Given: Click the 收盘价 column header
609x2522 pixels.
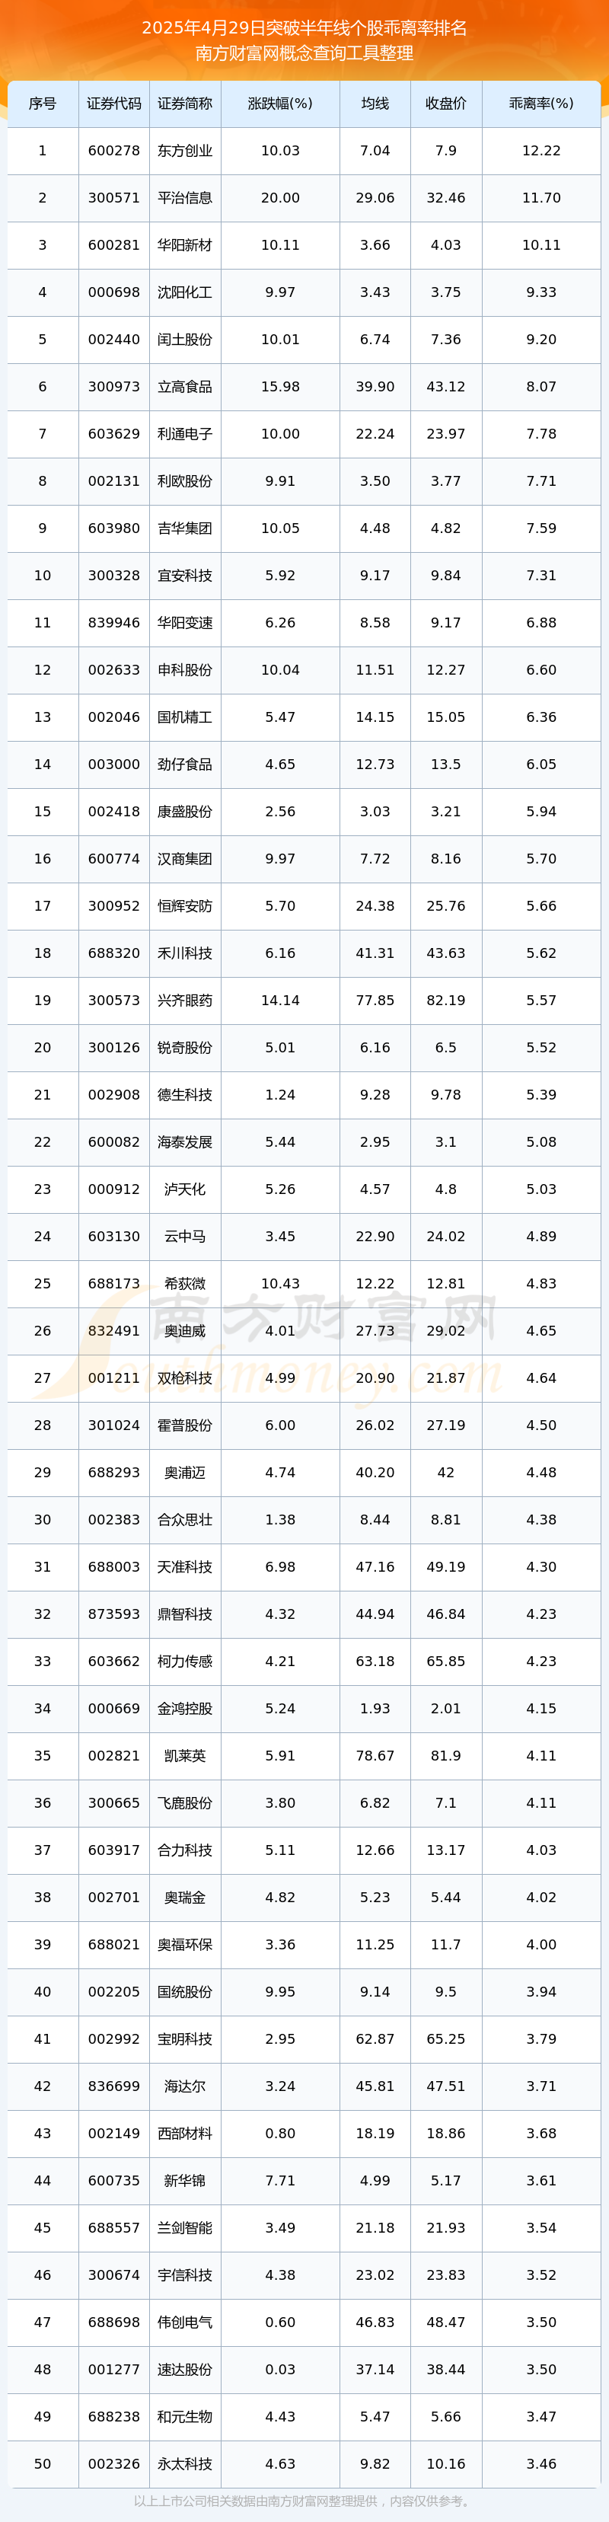Looking at the screenshot, I should pos(445,104).
